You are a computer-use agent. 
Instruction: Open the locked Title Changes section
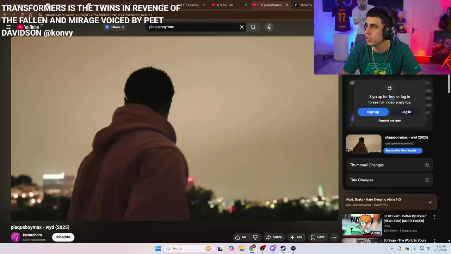coord(389,180)
